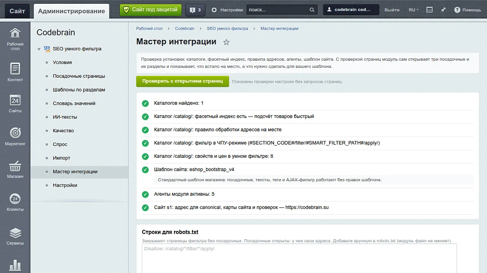Viewport: 487px width, 273px height.
Task: Open ИИ-тексты menu item
Action: [x=65, y=117]
